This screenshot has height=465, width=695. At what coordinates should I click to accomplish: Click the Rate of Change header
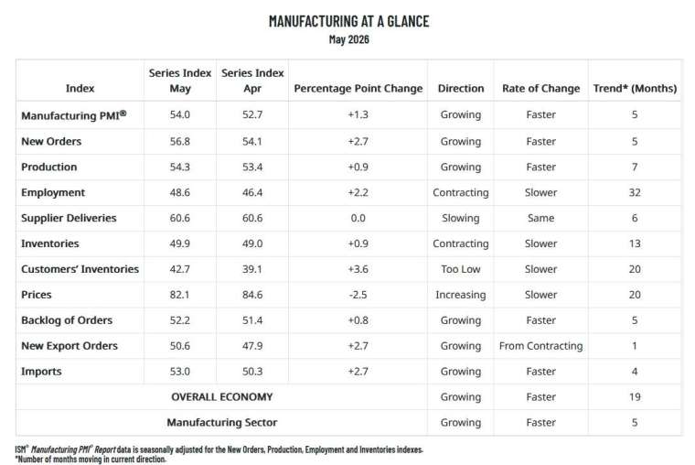[x=540, y=88]
